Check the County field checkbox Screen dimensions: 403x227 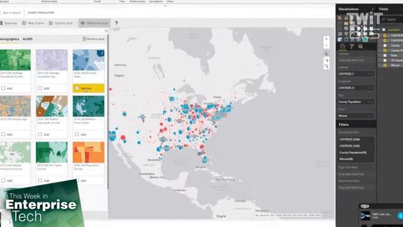(x=385, y=45)
